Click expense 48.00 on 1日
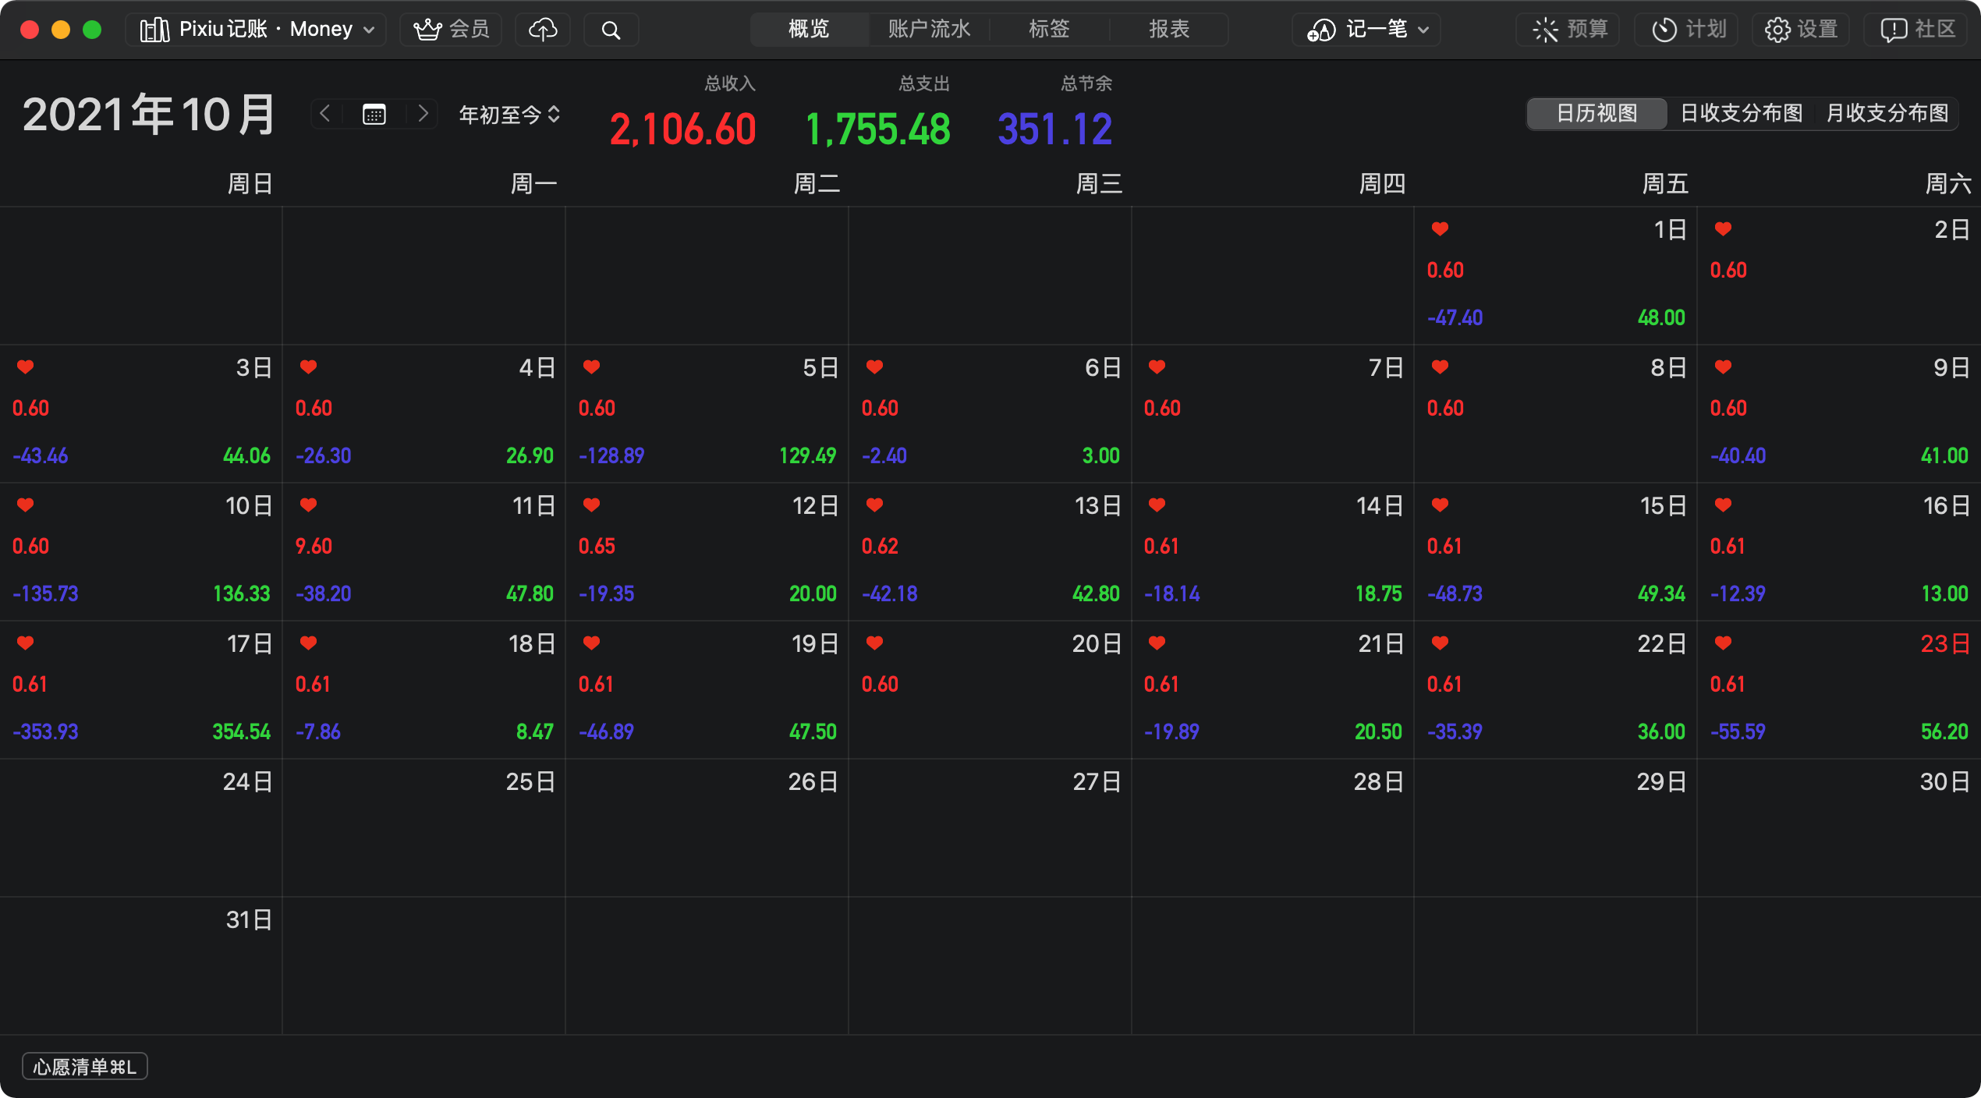Screen dimensions: 1981x1098 click(1661, 317)
